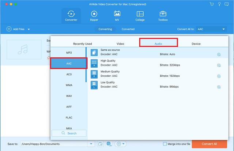
Task: Click Bitrate: 192kbps text
Action: (x=170, y=76)
